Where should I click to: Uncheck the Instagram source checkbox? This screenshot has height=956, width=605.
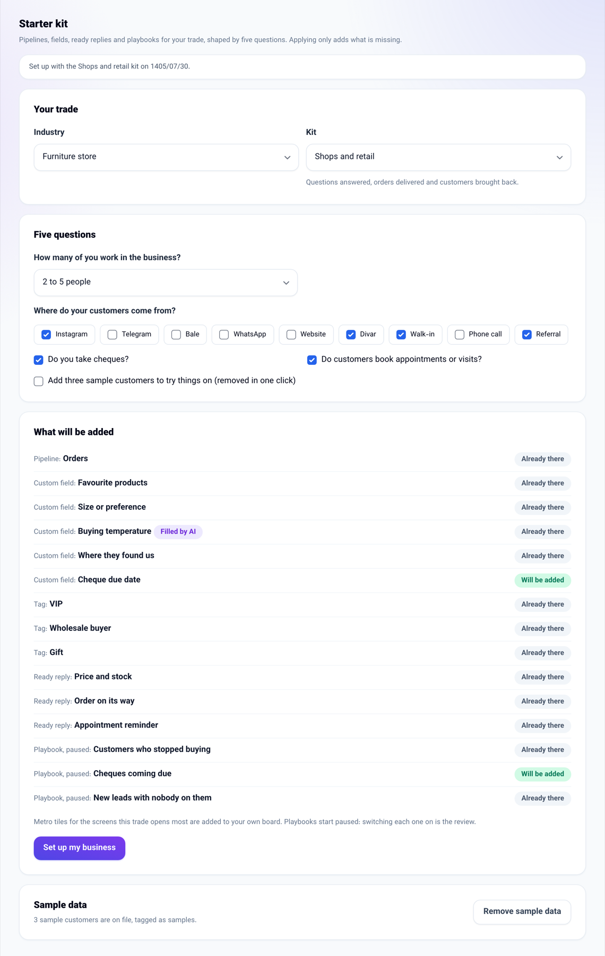46,335
